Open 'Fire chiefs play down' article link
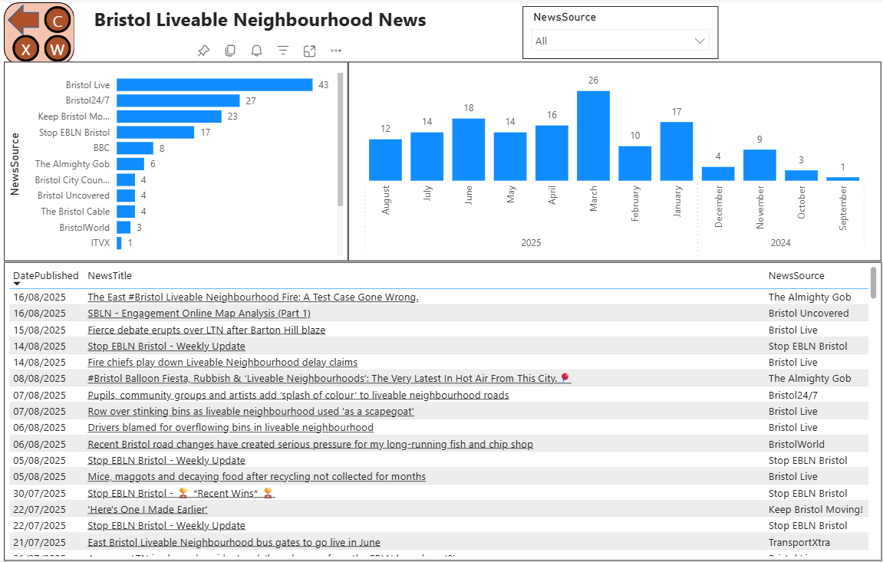883x562 pixels. coord(222,363)
